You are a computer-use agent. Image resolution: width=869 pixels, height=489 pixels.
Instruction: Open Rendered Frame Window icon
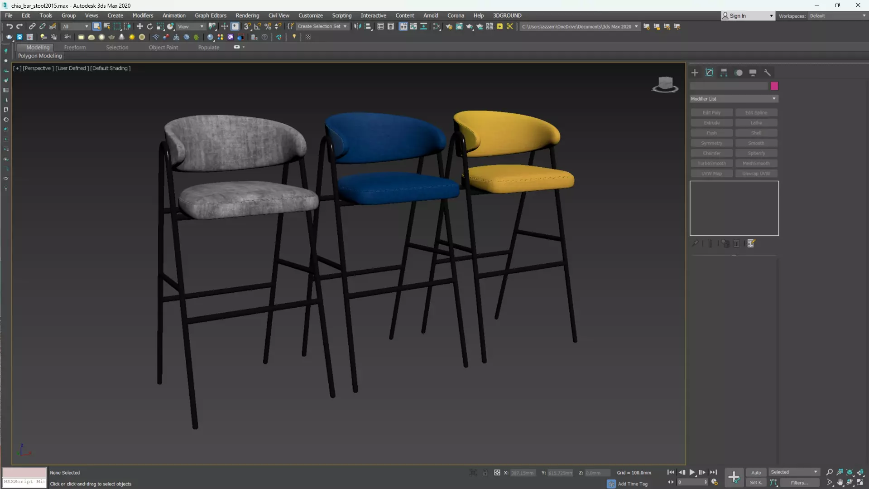point(459,26)
